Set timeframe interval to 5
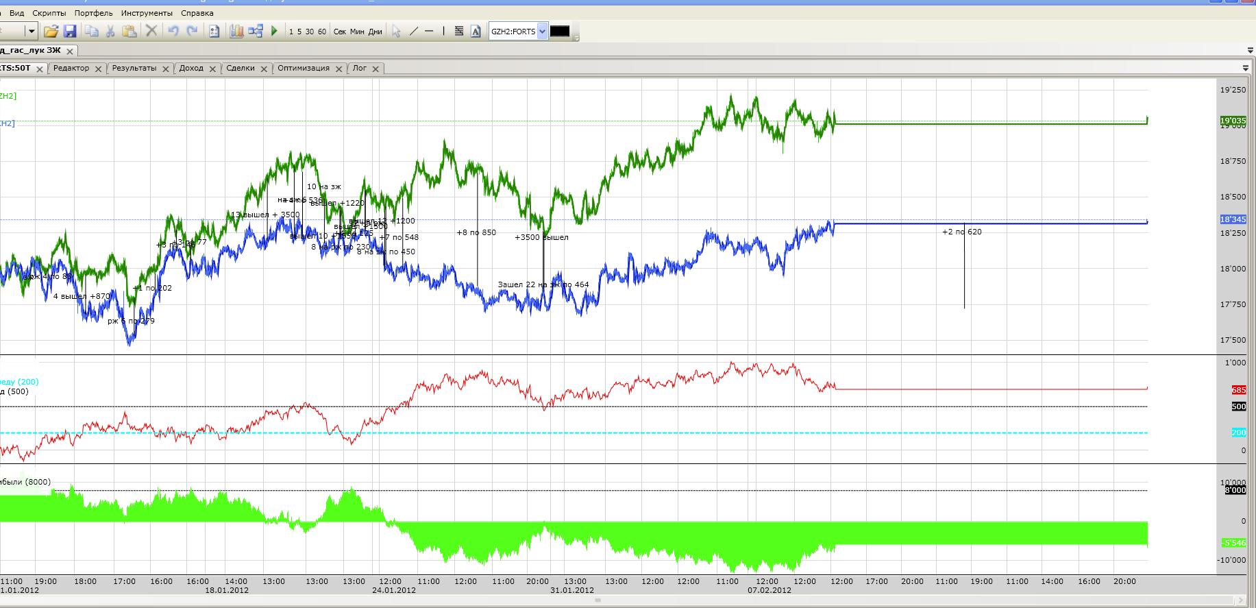Screen dimensions: 1256x608 pos(299,32)
